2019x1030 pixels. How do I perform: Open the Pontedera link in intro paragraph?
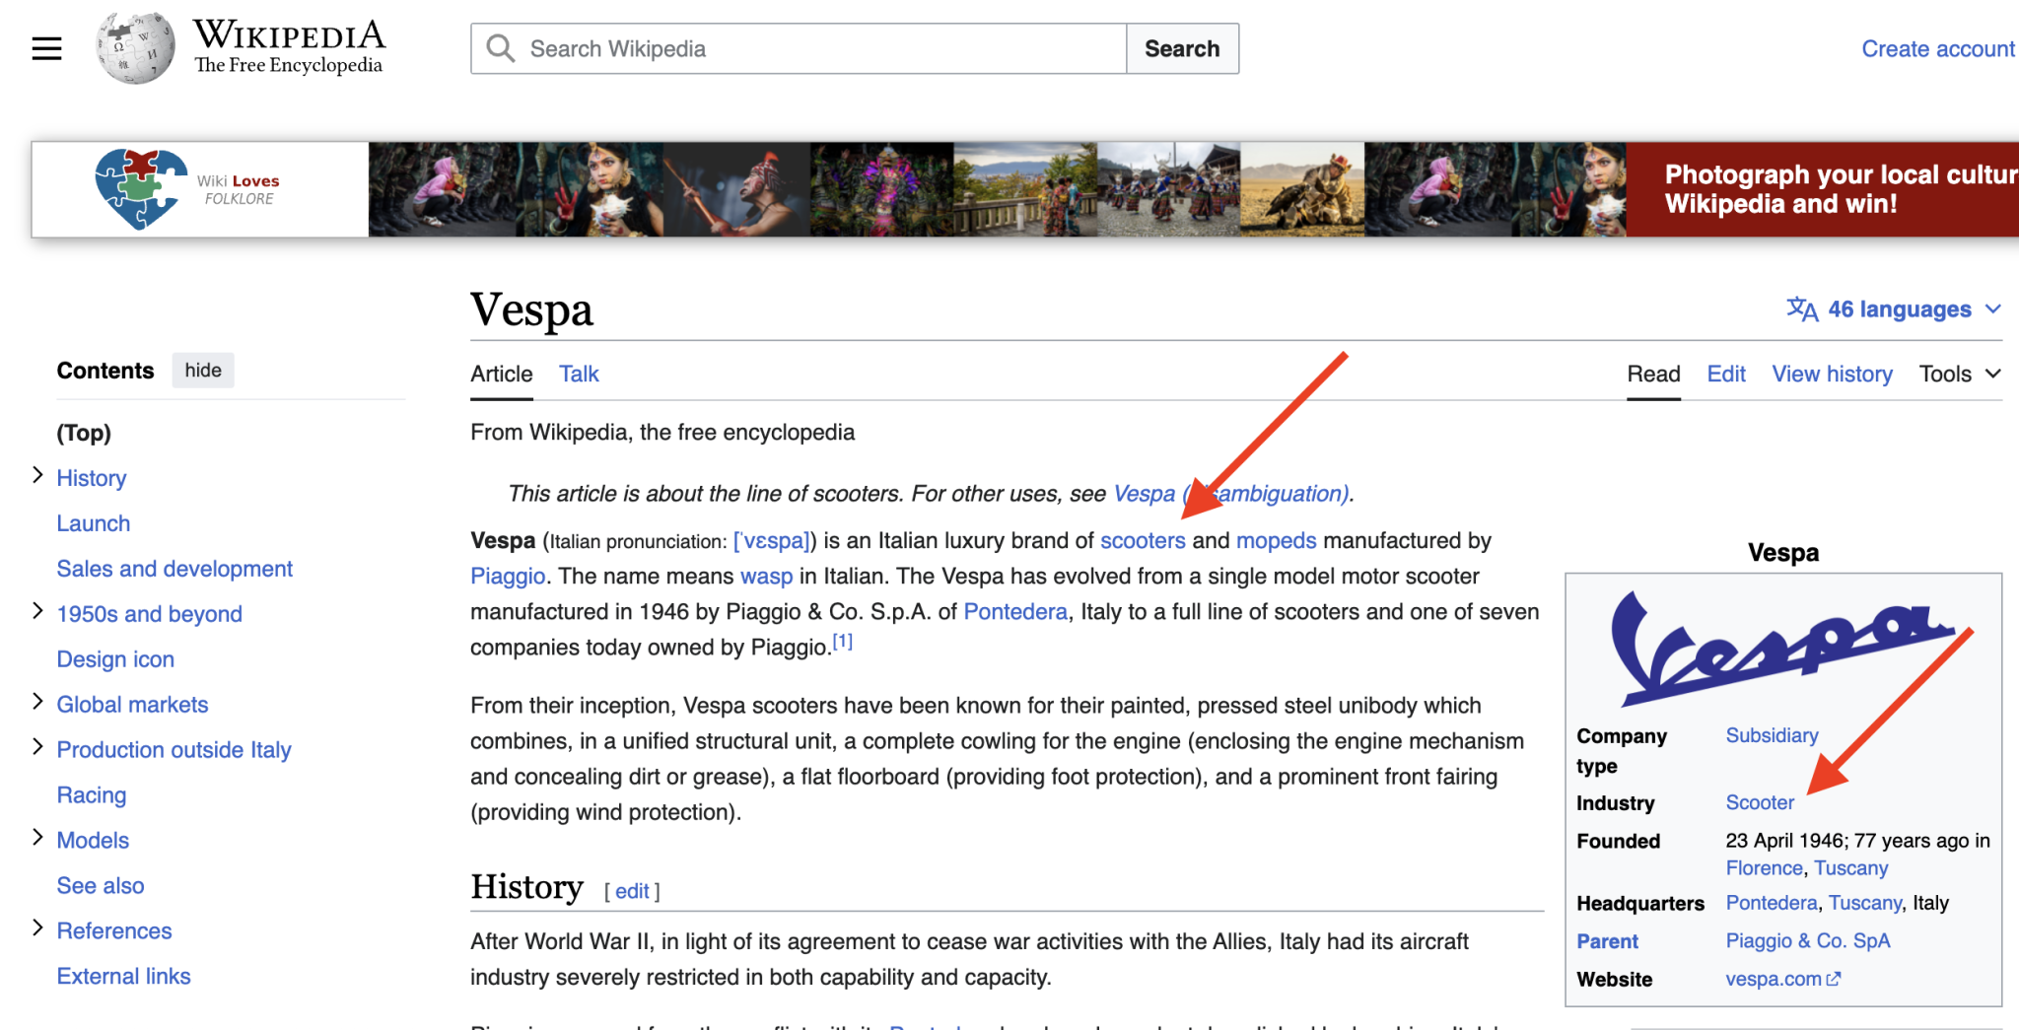pyautogui.click(x=1015, y=612)
